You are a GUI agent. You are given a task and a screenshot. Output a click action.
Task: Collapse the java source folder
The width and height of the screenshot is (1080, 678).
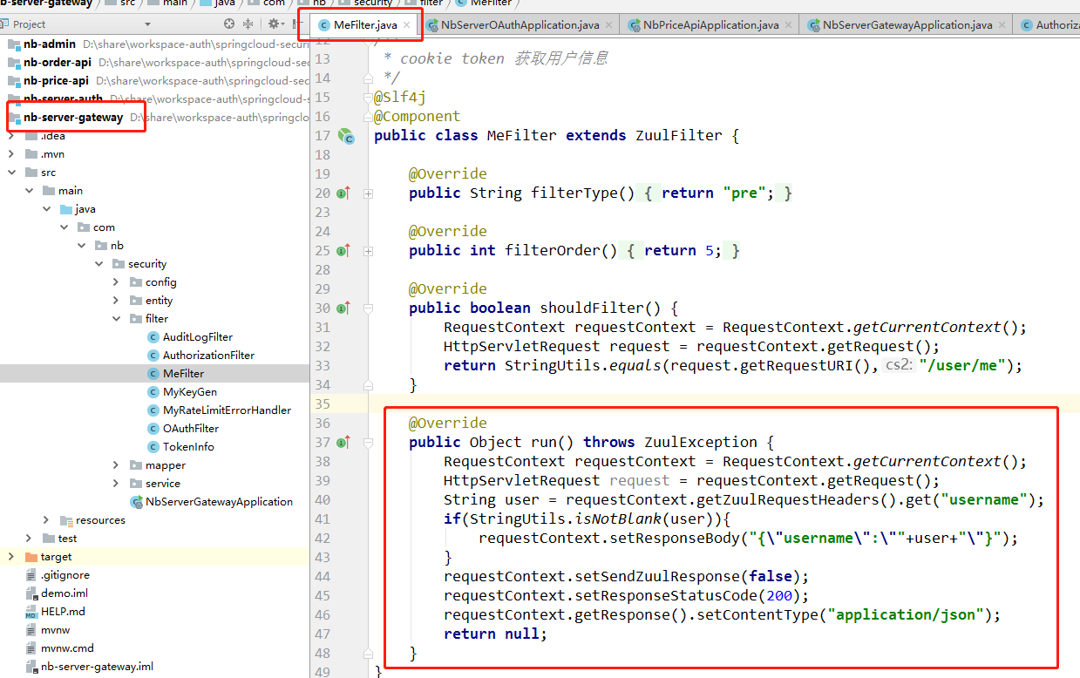tap(46, 209)
